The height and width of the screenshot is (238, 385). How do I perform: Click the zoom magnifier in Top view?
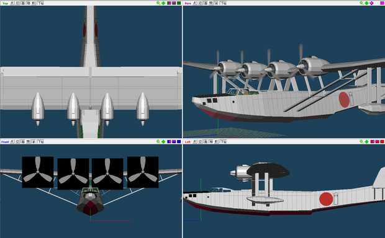158,3
